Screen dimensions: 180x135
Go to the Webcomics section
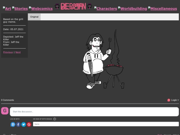click(41, 8)
